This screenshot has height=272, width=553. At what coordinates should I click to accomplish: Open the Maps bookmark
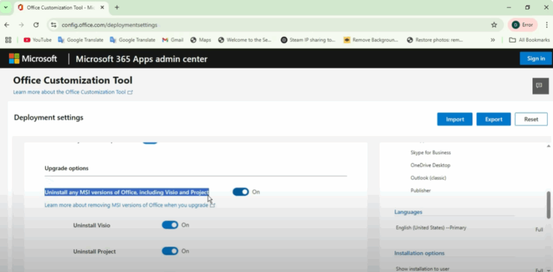coord(200,40)
